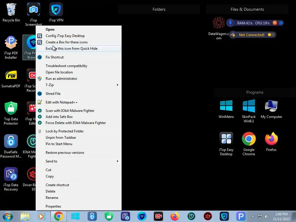296x222 pixels.
Task: Choose Unpin from Taskbar
Action: pyautogui.click(x=79, y=138)
